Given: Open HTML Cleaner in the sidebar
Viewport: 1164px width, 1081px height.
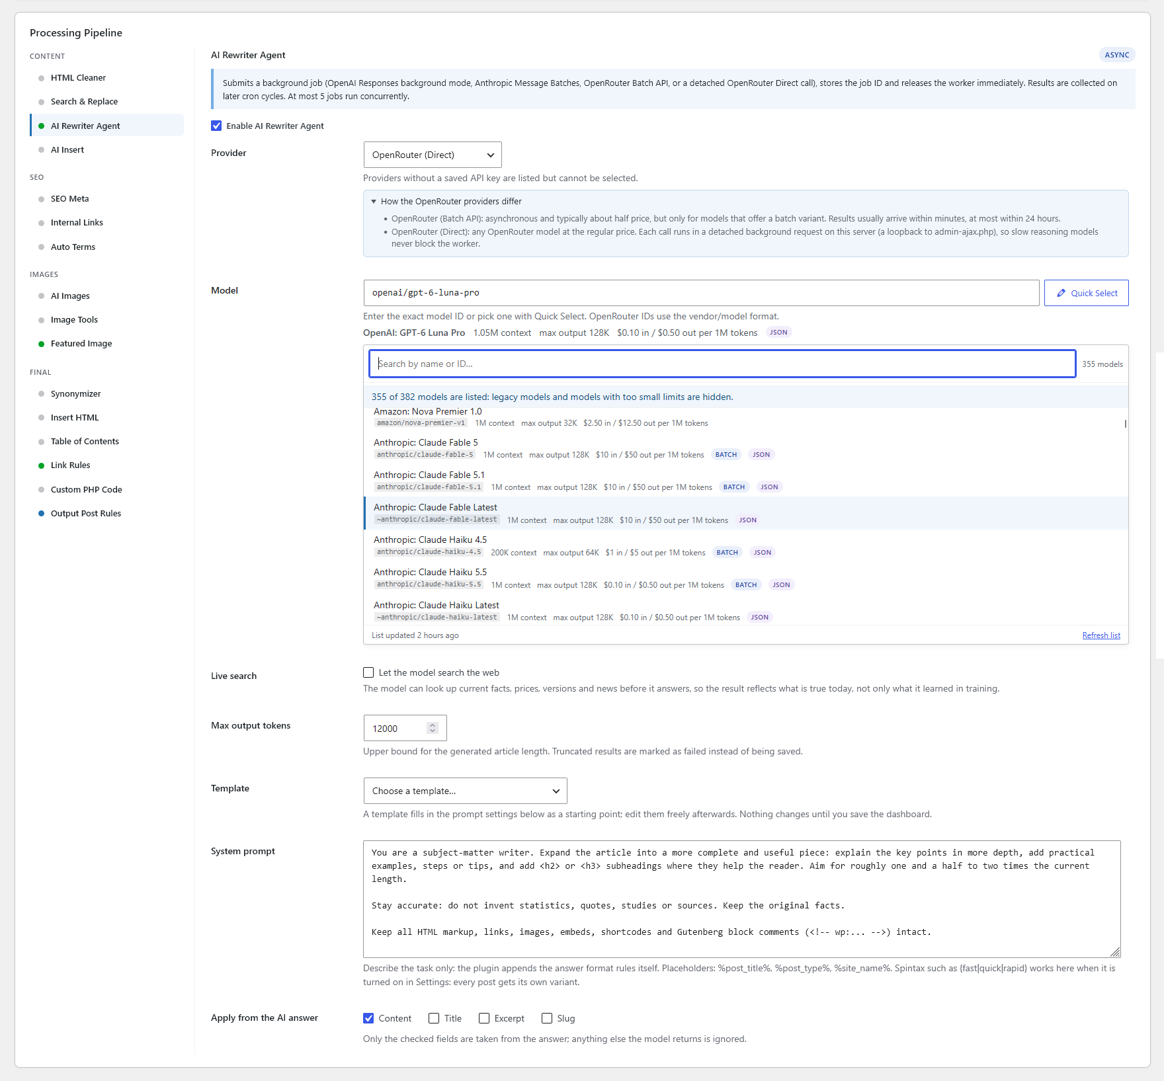Looking at the screenshot, I should 106,77.
